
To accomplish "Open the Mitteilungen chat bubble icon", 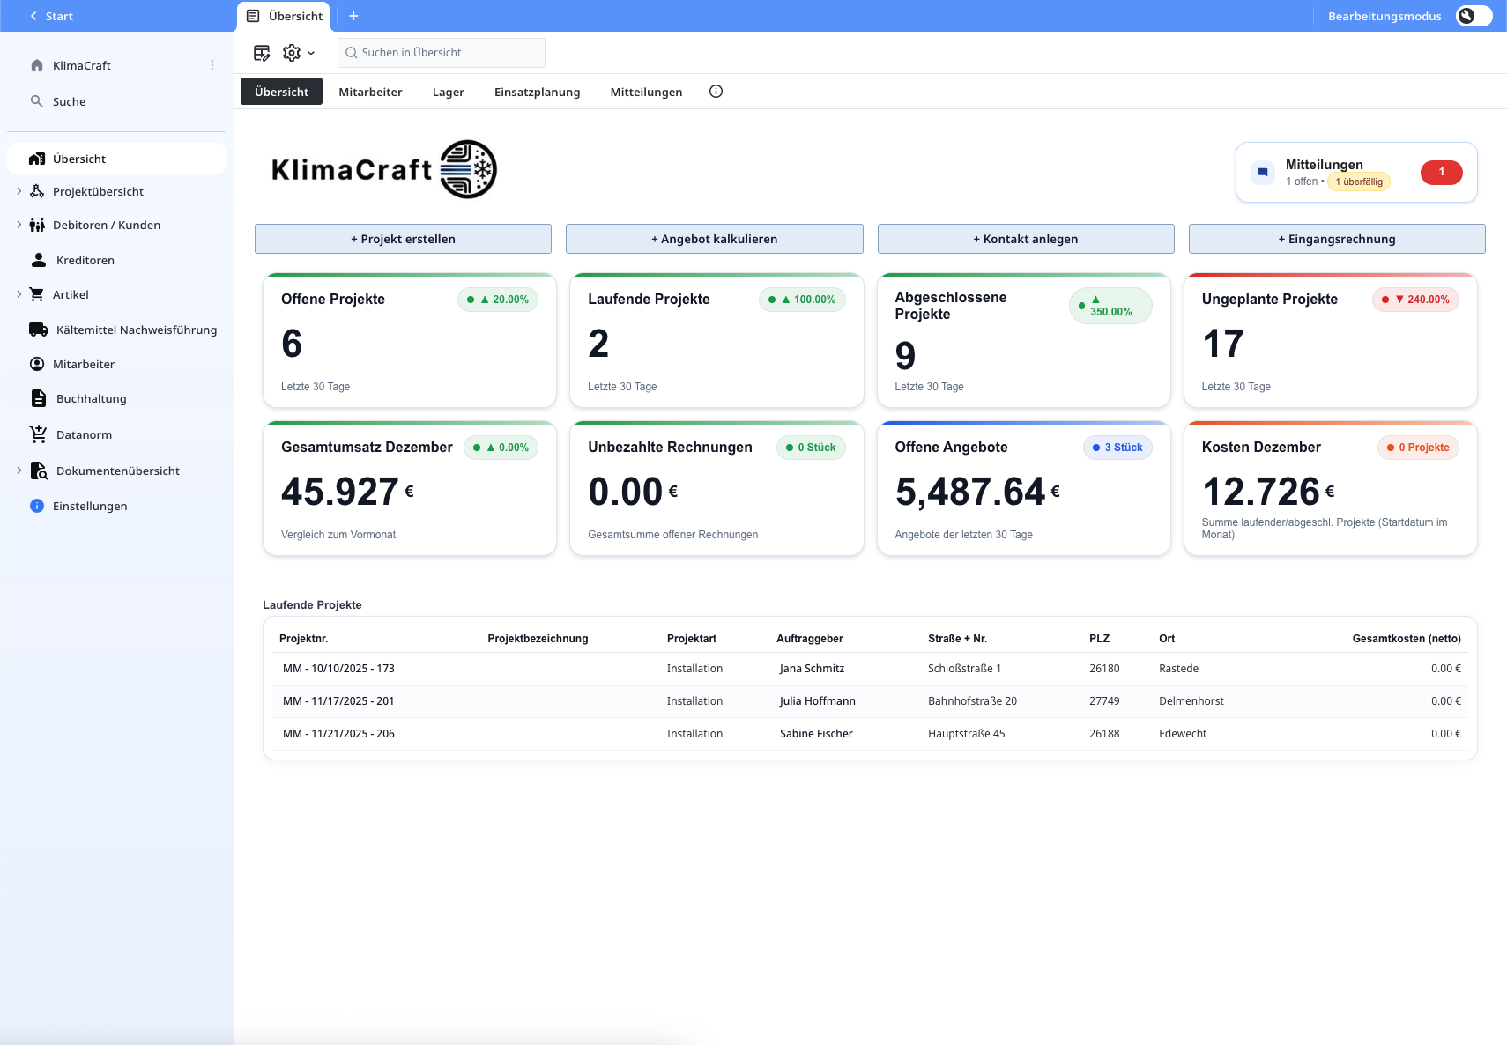I will (1263, 172).
